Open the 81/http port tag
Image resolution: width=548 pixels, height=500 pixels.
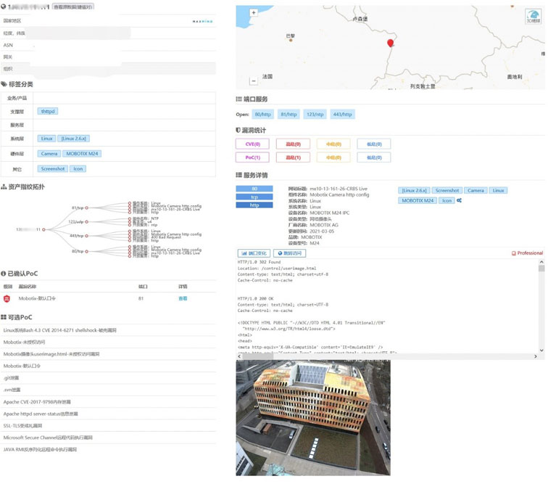click(x=288, y=115)
